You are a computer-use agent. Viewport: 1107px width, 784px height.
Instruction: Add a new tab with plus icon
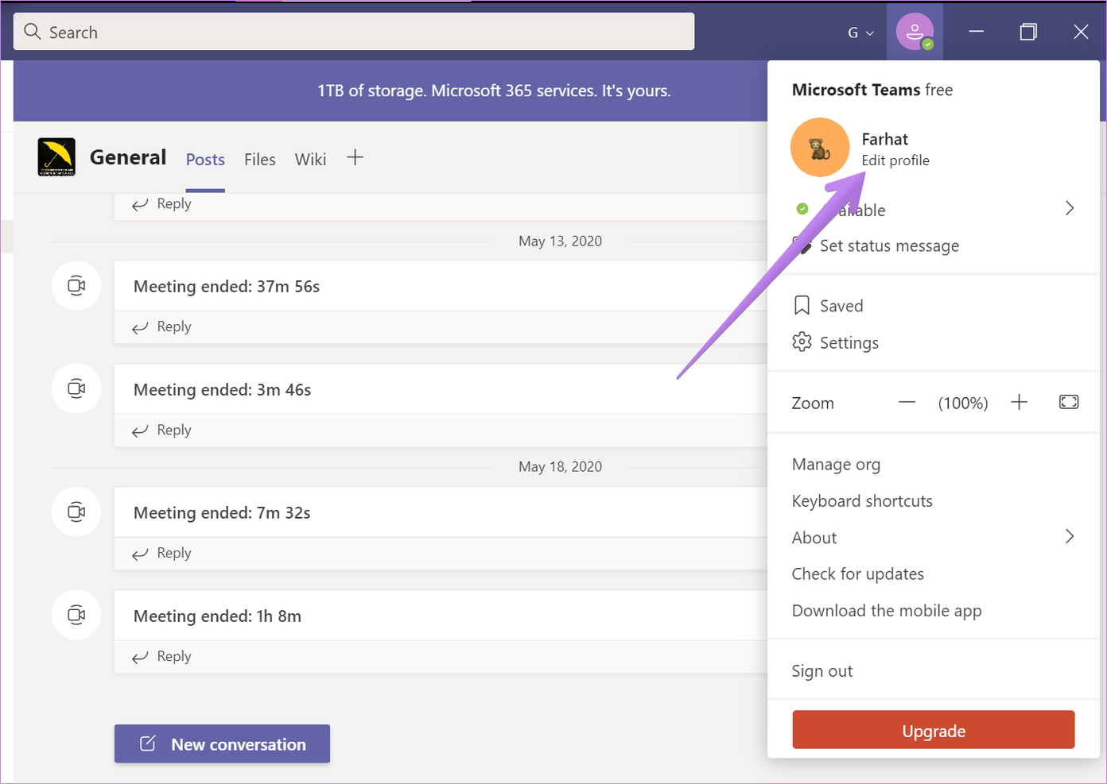[x=355, y=158]
